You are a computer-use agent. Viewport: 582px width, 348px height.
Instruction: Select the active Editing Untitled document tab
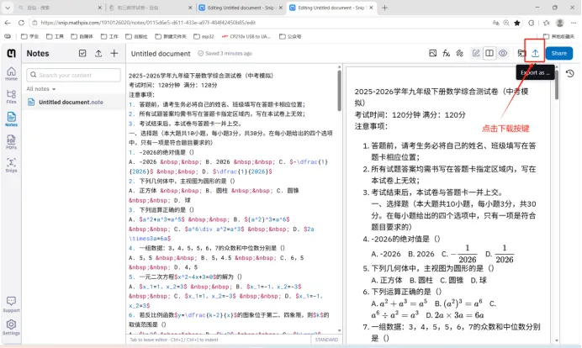pyautogui.click(x=331, y=8)
